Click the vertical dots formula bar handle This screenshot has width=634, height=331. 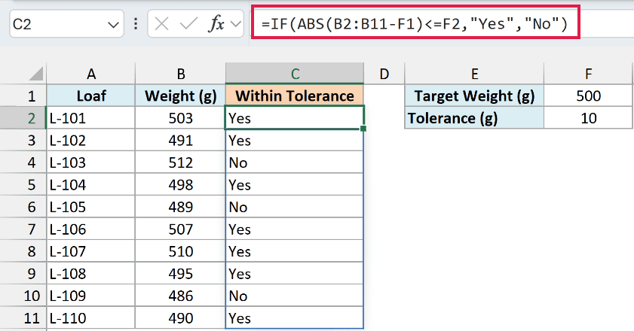[x=136, y=24]
